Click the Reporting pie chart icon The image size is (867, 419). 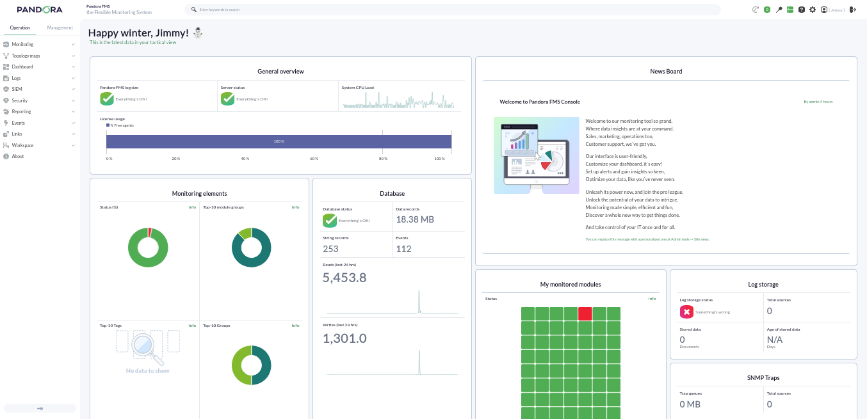click(x=6, y=112)
